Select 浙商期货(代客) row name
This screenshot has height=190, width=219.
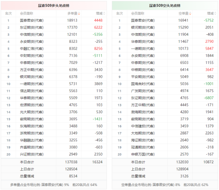(32, 133)
